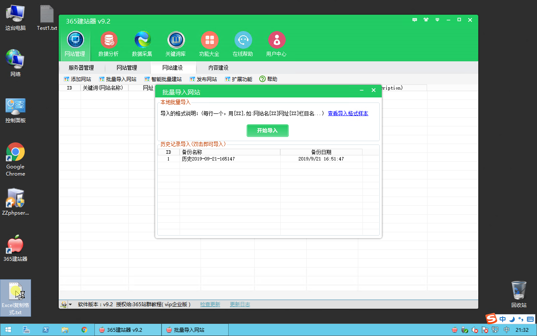Switch to the 网站管理 sub-tab
The image size is (537, 336).
click(127, 68)
